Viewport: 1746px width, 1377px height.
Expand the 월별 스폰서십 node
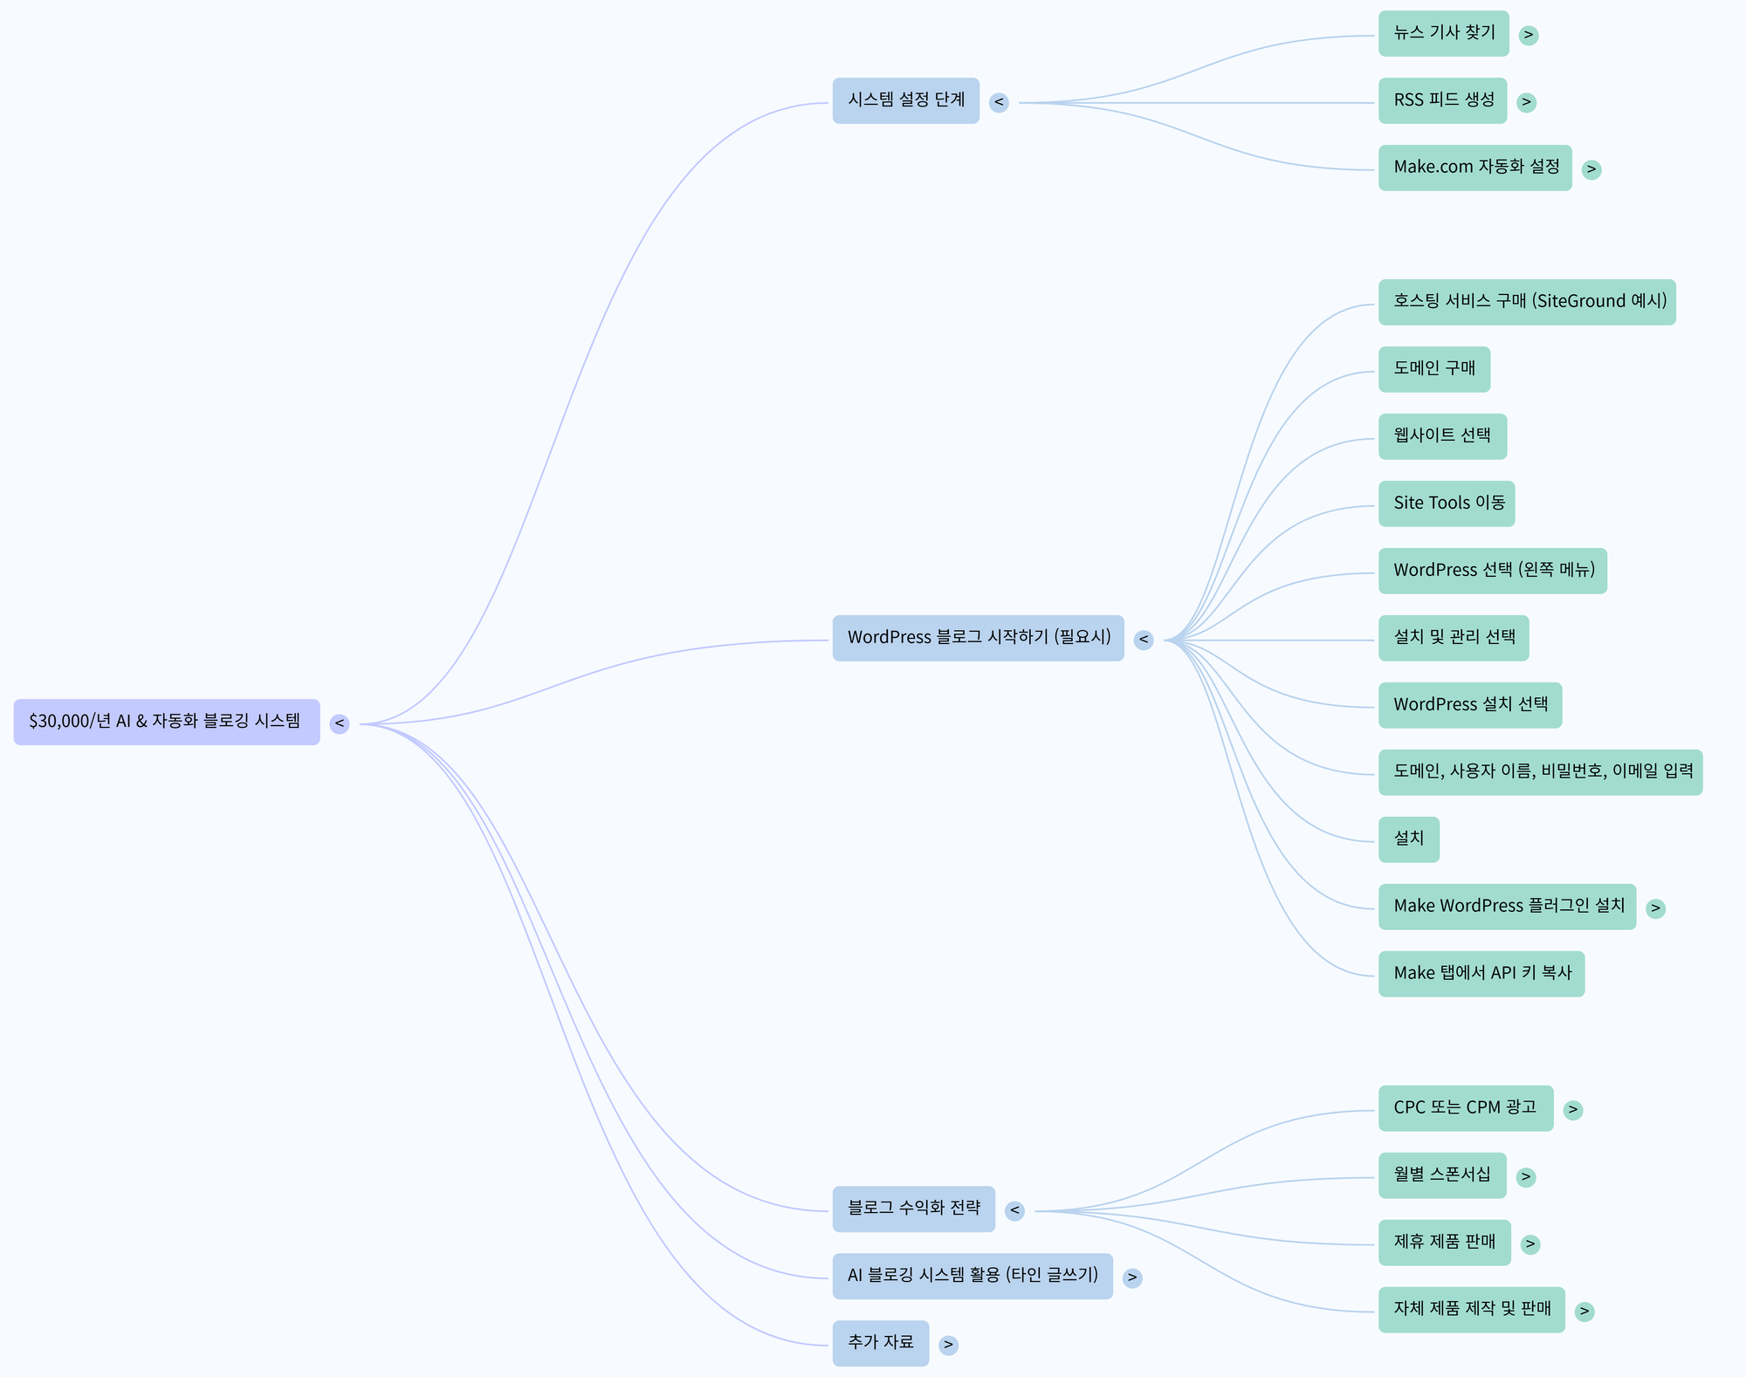click(x=1526, y=1177)
